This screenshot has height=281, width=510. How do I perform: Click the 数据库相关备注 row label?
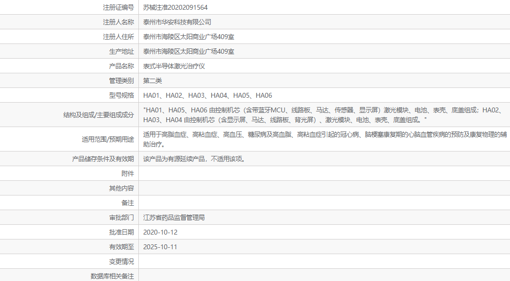point(112,276)
